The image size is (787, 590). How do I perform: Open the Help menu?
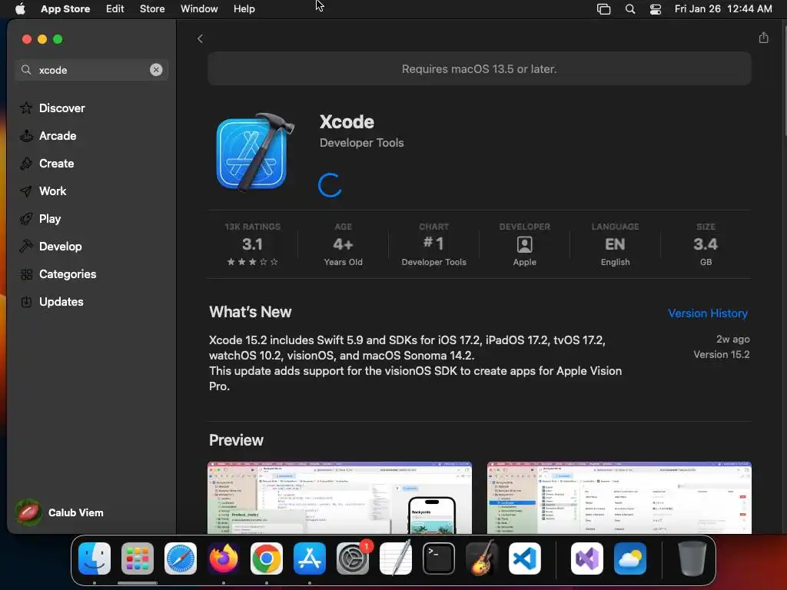coord(244,8)
